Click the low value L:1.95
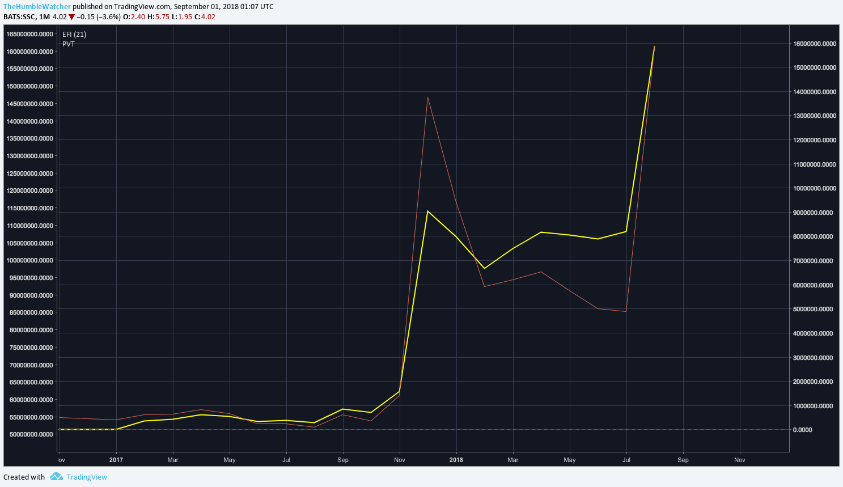Image resolution: width=843 pixels, height=487 pixels. coord(182,17)
